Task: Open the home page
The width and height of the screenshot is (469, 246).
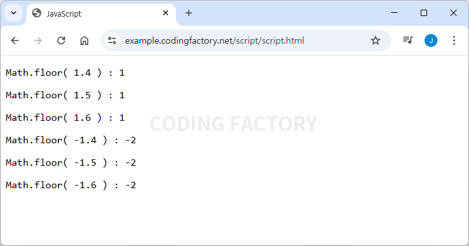Action: click(84, 40)
